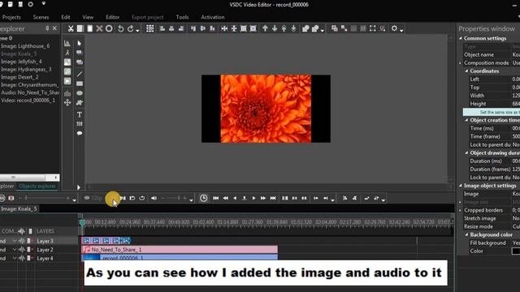Click the volume slider in playback bar
520x292 pixels.
(173, 198)
